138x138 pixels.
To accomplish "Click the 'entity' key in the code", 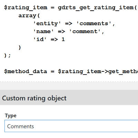I will click(47, 23).
